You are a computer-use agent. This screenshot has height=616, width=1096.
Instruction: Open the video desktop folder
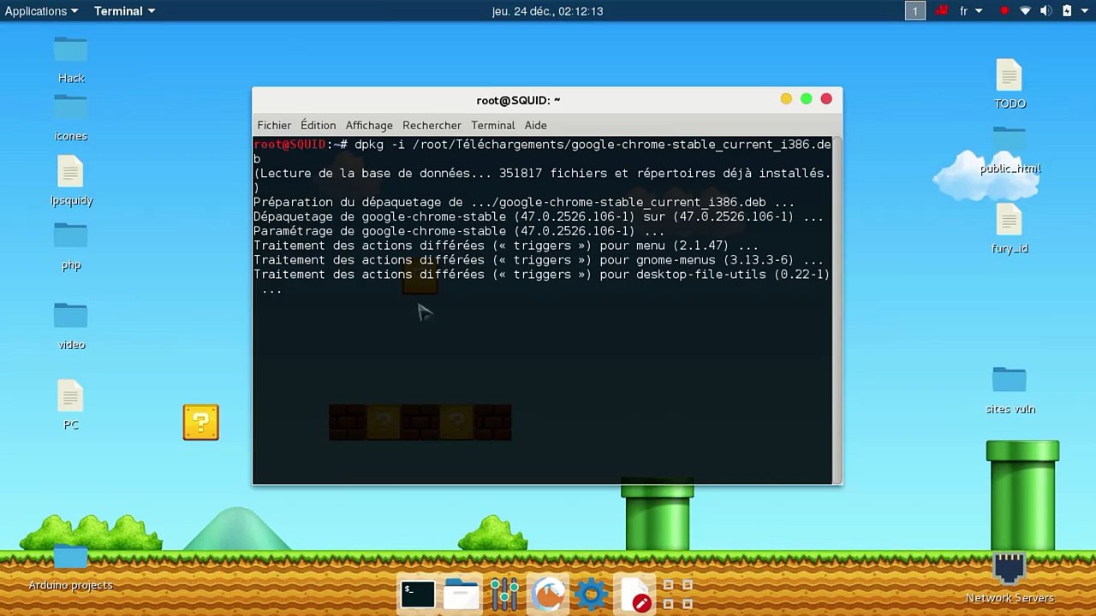click(x=71, y=325)
